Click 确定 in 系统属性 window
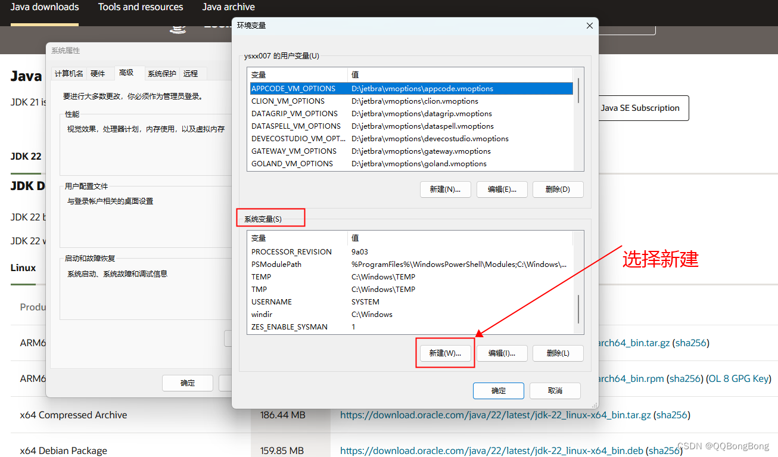The width and height of the screenshot is (778, 457). tap(188, 383)
